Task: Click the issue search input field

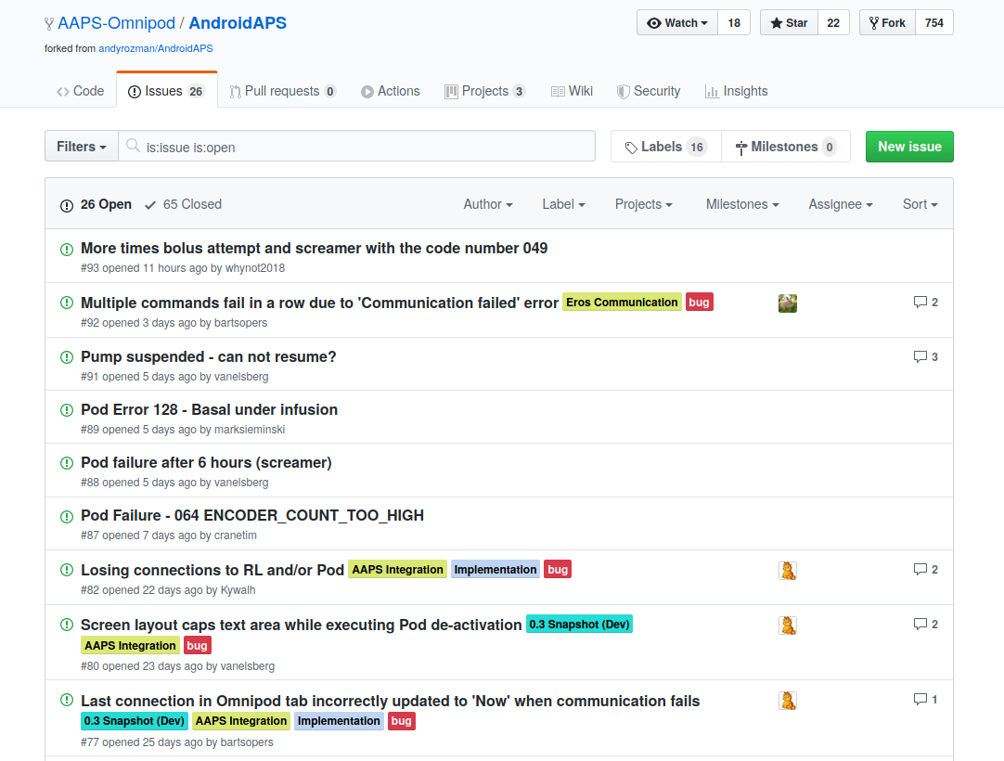Action: coord(356,146)
